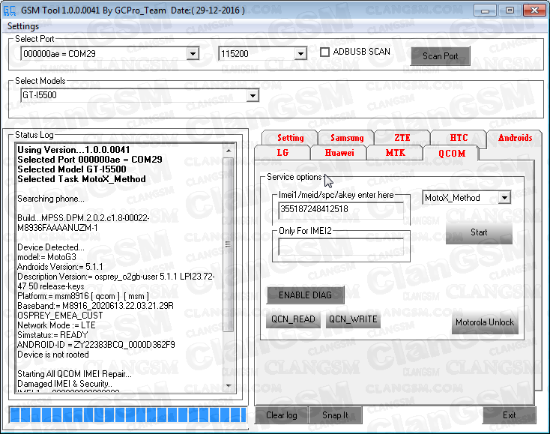550x434 pixels.
Task: Click the status log scrollbar down arrow
Action: pos(229,385)
